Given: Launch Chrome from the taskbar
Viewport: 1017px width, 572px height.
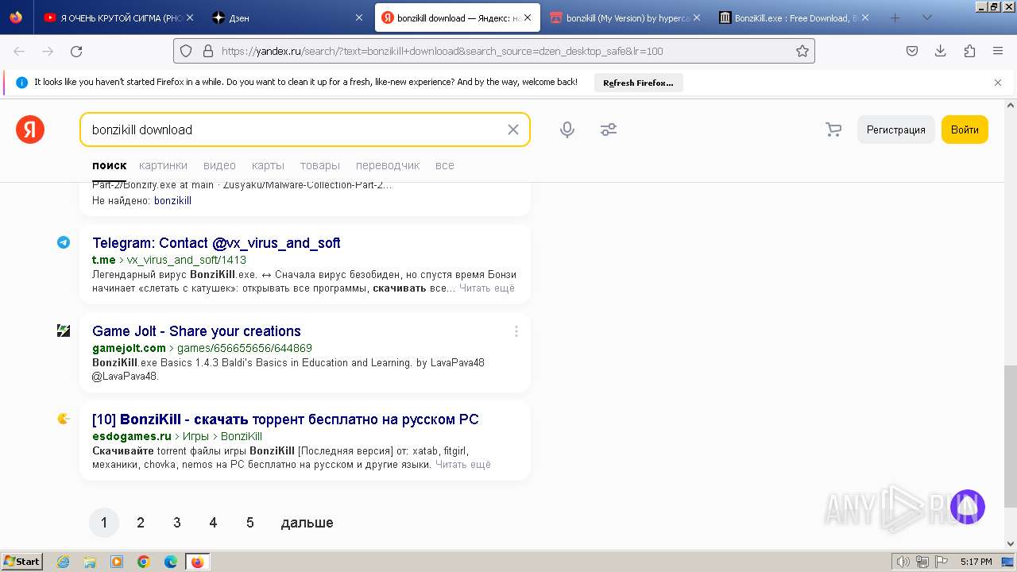Looking at the screenshot, I should coord(144,562).
